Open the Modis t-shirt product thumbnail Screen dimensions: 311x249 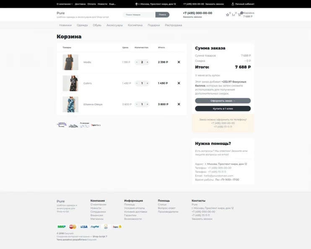coord(70,62)
